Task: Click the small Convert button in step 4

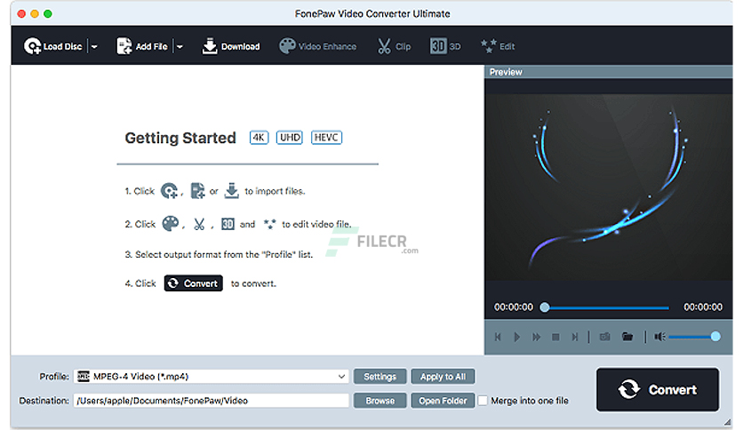Action: [194, 283]
